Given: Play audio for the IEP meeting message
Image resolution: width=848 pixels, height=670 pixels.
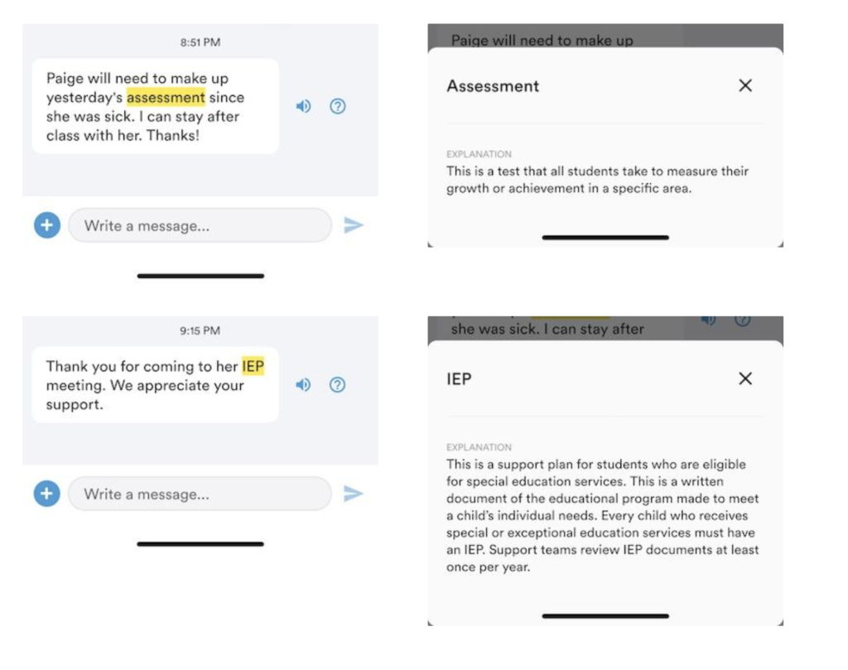Looking at the screenshot, I should tap(304, 384).
